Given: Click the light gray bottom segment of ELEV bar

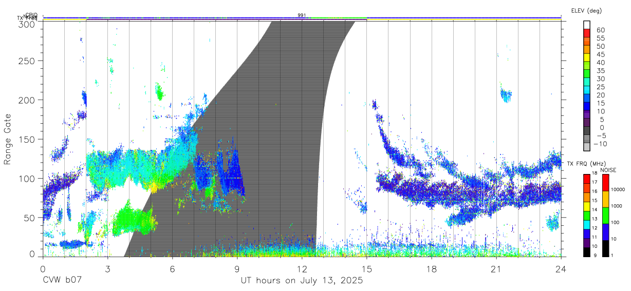Looking at the screenshot, I should (x=587, y=147).
